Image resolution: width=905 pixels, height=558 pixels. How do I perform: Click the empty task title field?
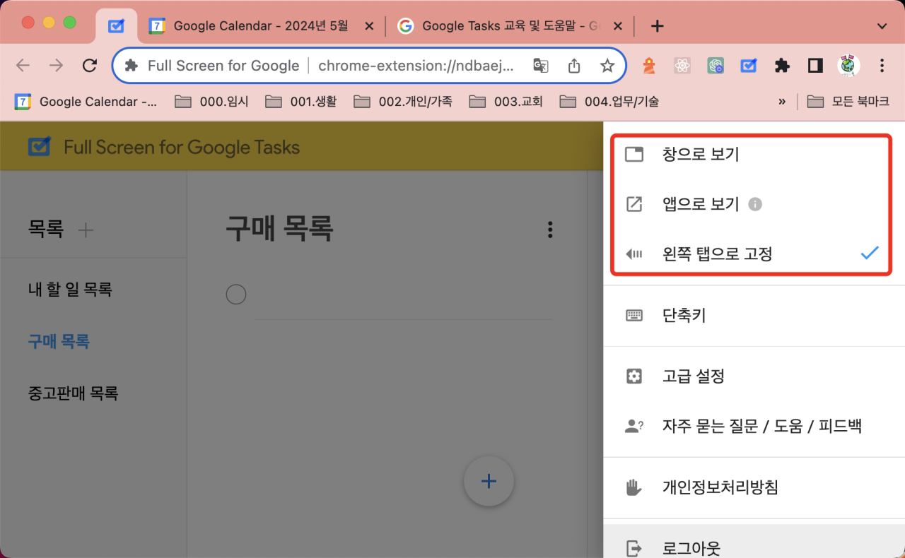[x=403, y=295]
